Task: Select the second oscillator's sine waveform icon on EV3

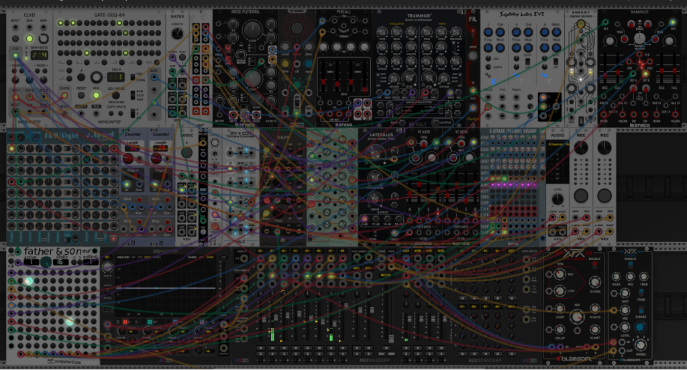Action: (516, 75)
